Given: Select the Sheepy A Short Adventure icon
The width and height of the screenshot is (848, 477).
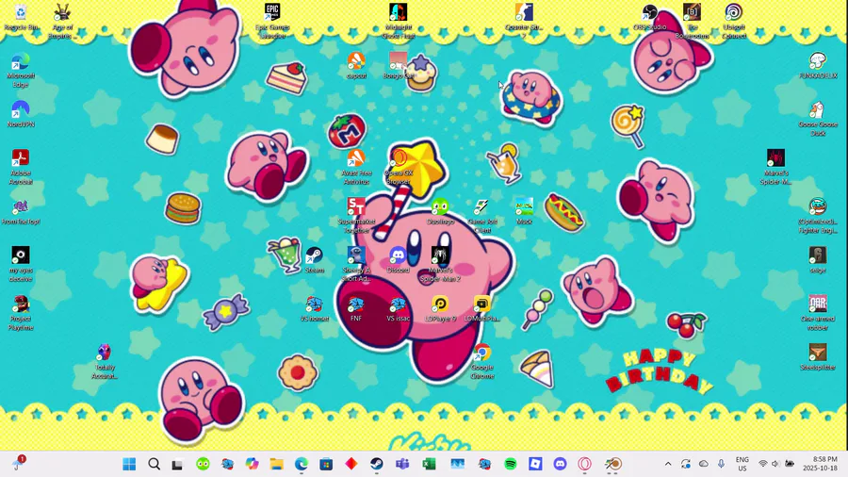Looking at the screenshot, I should [x=356, y=265].
